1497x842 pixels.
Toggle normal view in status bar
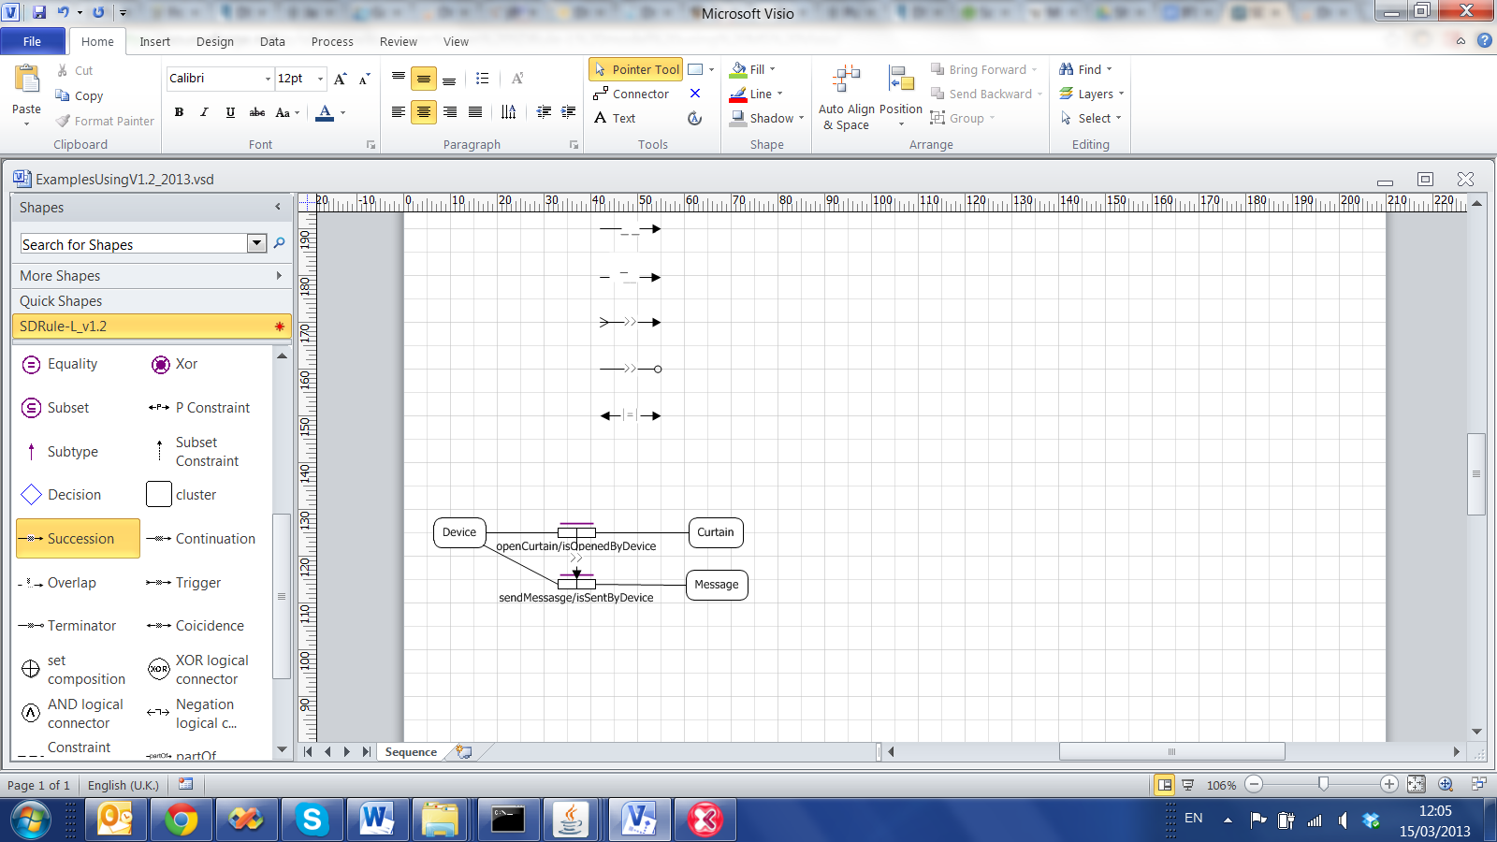point(1164,784)
